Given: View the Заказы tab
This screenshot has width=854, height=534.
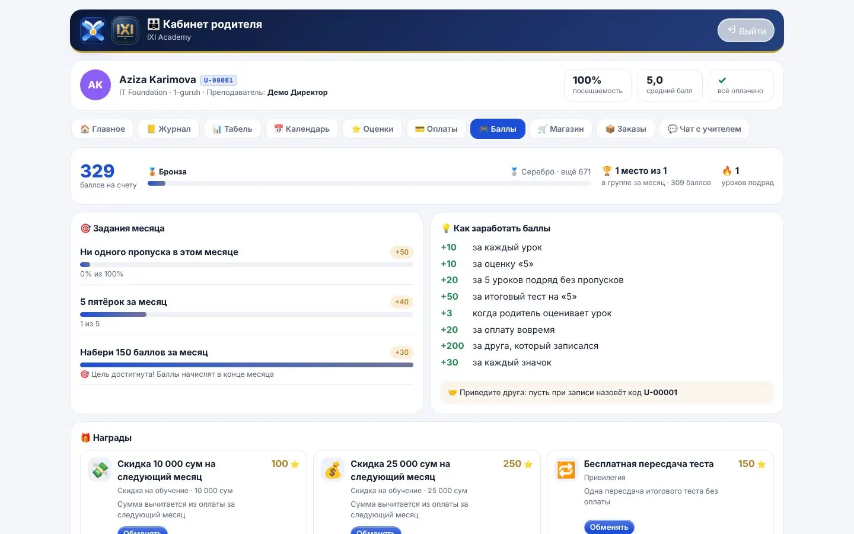Looking at the screenshot, I should (626, 129).
